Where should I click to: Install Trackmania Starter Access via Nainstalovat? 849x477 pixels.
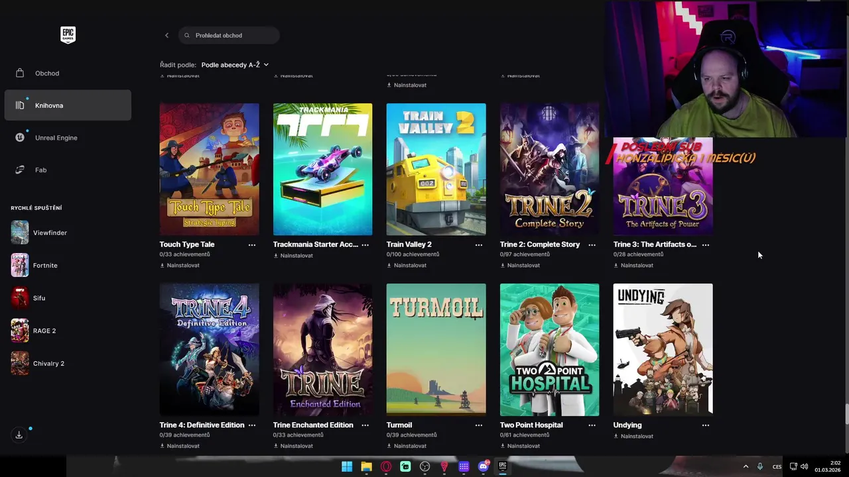pyautogui.click(x=293, y=255)
